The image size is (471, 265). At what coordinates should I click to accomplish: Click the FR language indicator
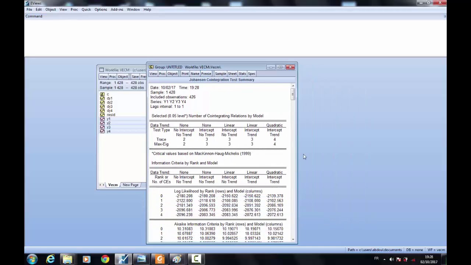click(376, 259)
